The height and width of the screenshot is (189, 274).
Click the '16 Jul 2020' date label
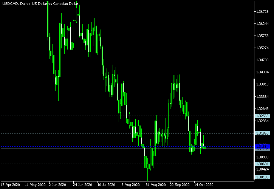click(106, 184)
